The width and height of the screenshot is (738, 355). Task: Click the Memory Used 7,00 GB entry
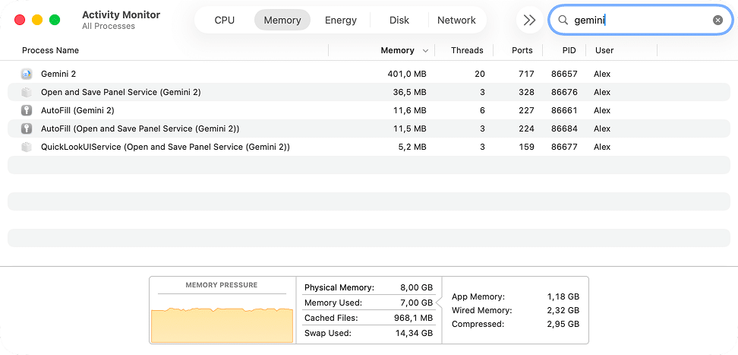[368, 303]
